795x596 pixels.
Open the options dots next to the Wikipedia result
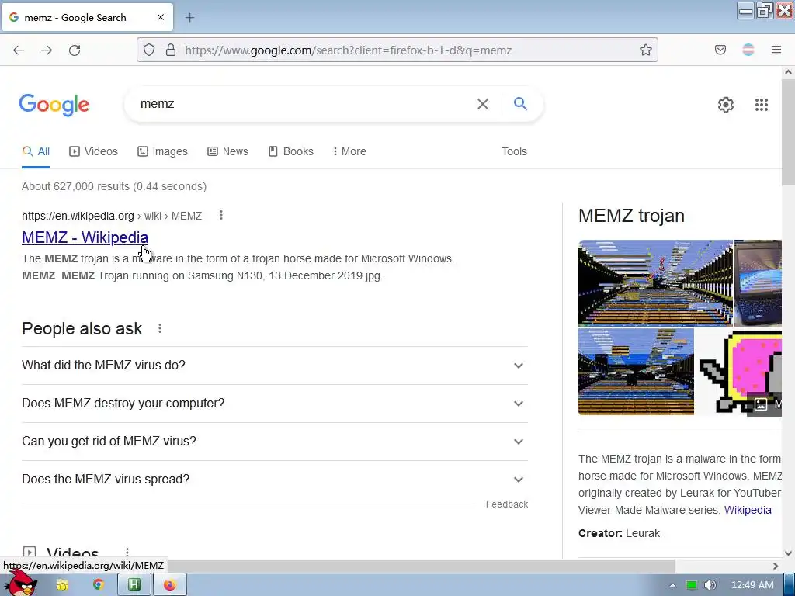[x=221, y=216]
